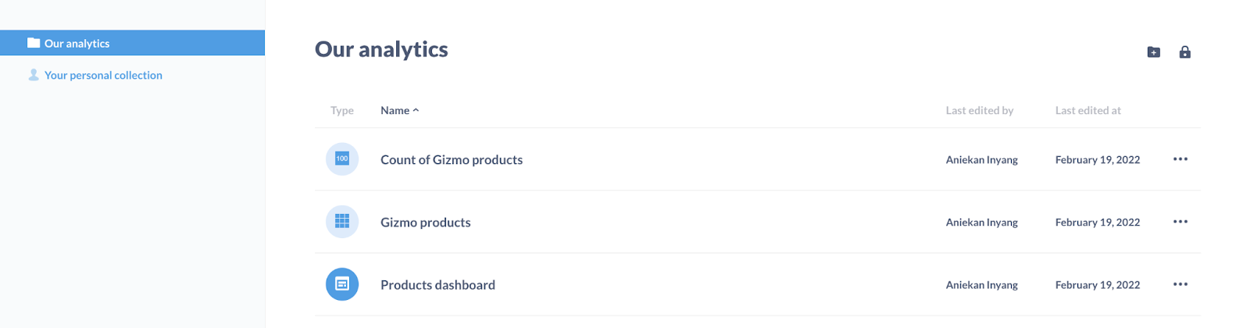Sort by Last edited at column
The image size is (1250, 328).
point(1087,111)
